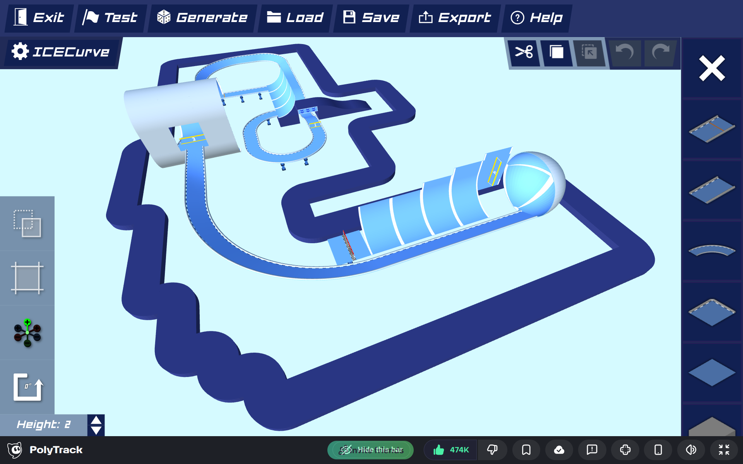This screenshot has height=464, width=743.
Task: Close the track parts panel
Action: click(712, 68)
